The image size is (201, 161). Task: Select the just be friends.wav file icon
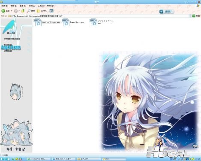tap(38, 22)
